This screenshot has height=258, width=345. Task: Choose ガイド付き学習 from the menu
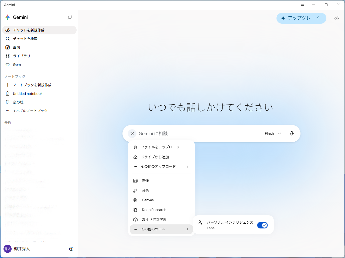161,220
